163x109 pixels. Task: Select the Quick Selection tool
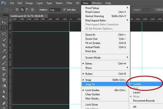(x=4, y=40)
